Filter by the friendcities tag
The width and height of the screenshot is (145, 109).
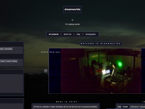click(8, 49)
